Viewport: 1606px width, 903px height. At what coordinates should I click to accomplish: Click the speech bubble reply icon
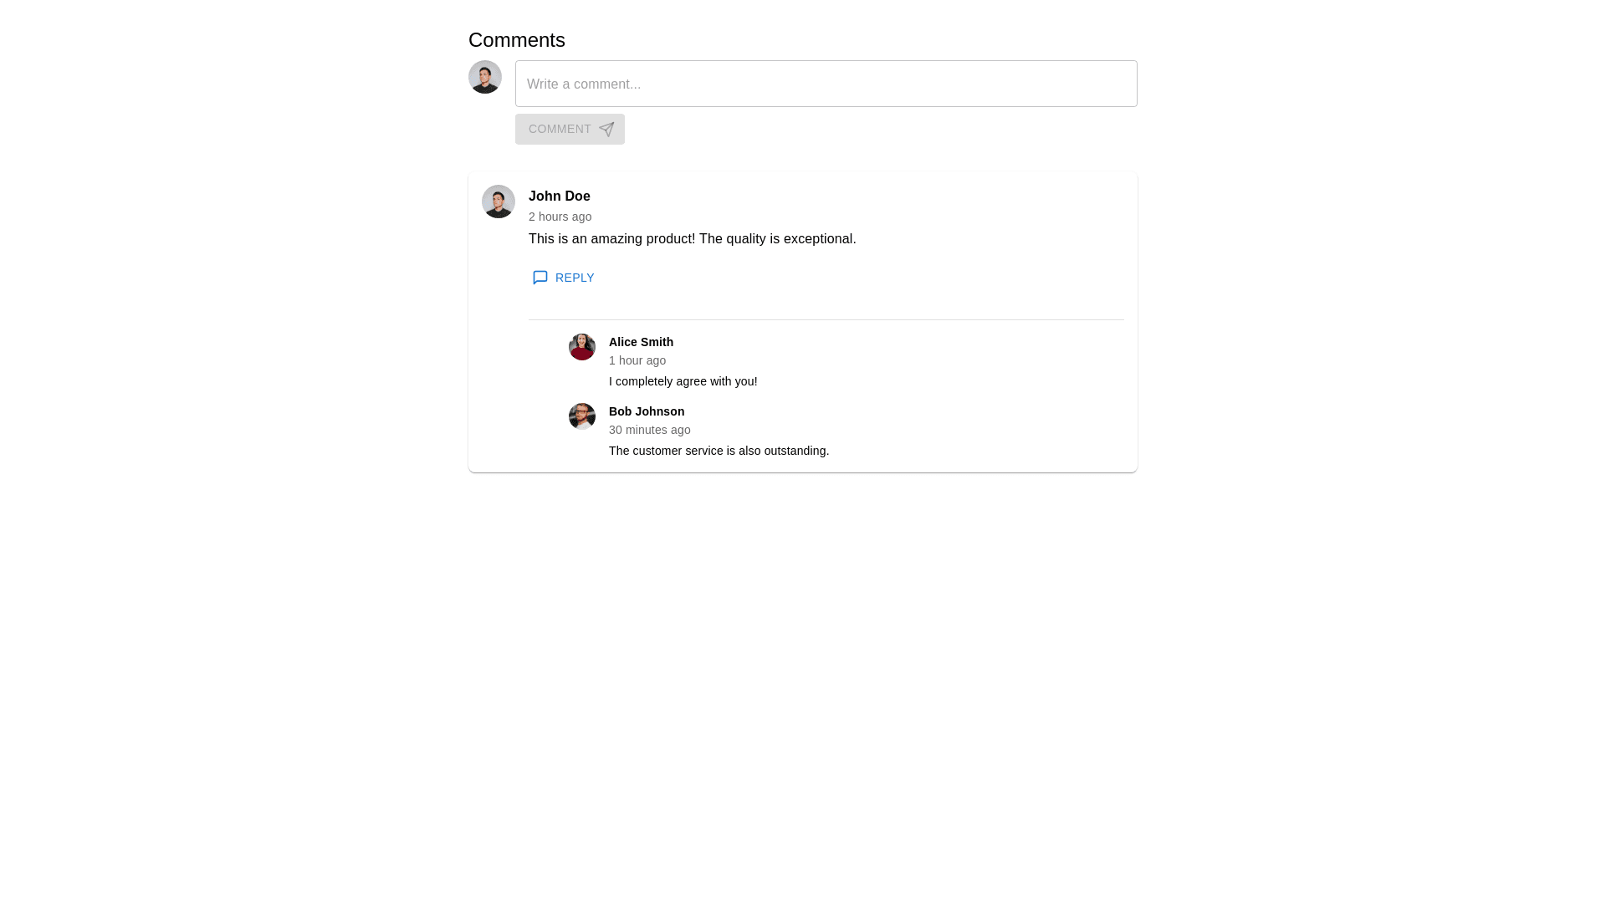[x=540, y=278]
